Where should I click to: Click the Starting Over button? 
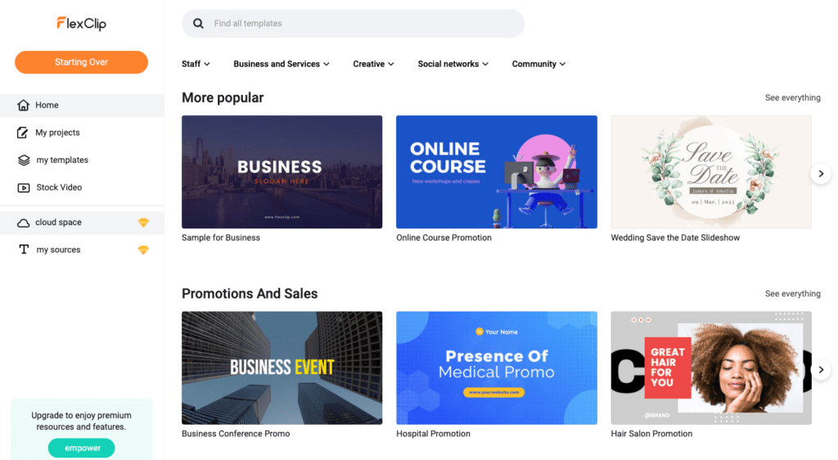tap(81, 62)
